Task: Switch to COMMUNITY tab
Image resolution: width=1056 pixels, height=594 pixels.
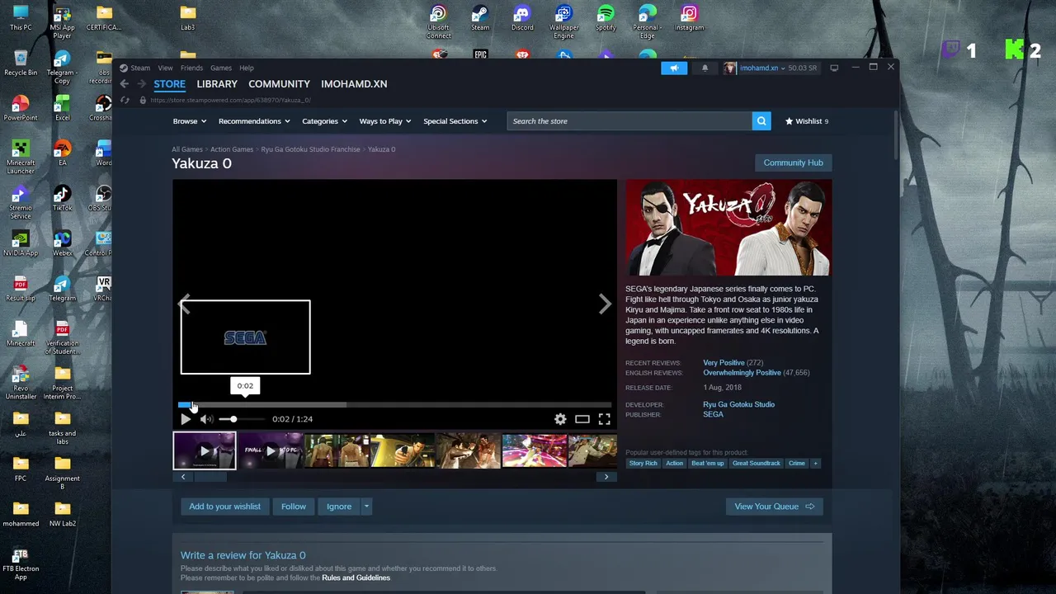Action: coord(279,84)
